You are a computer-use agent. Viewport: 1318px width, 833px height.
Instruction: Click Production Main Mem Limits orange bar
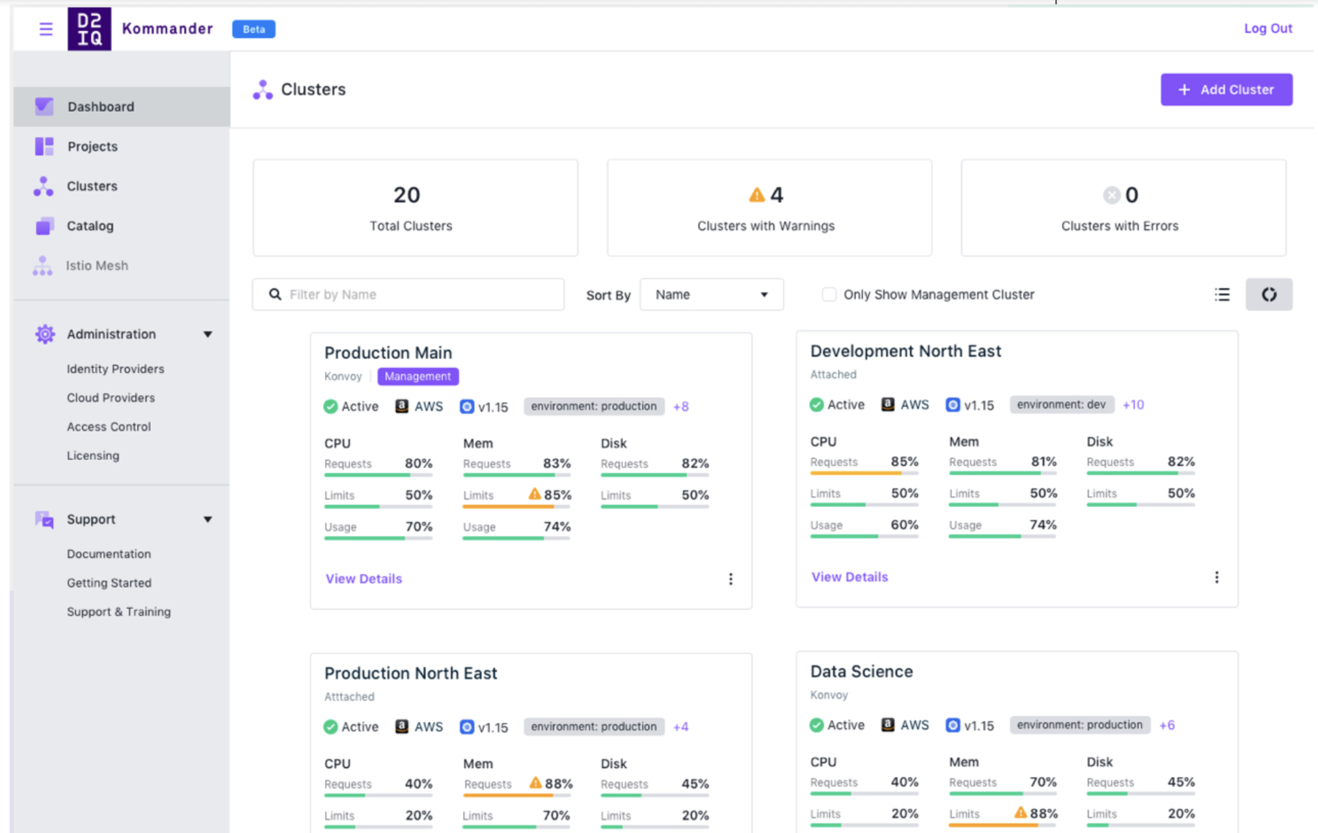[516, 507]
